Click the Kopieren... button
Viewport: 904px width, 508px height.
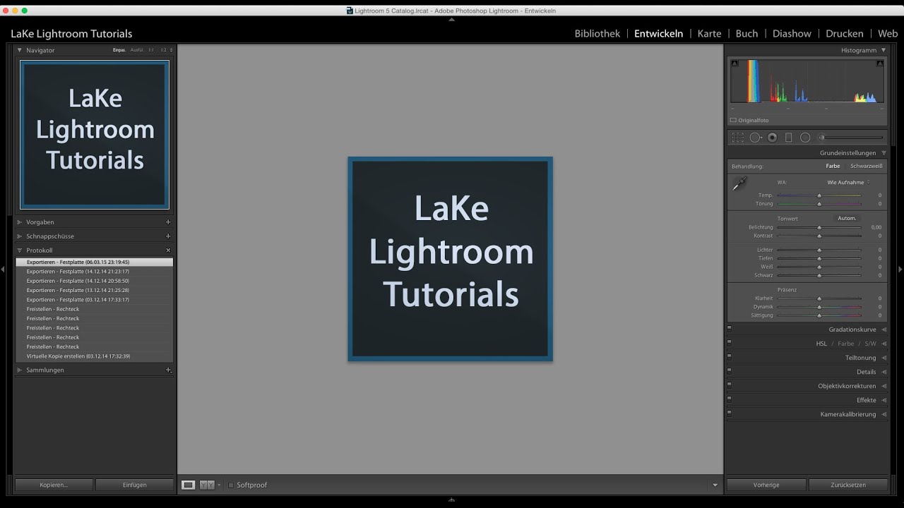[x=54, y=485]
